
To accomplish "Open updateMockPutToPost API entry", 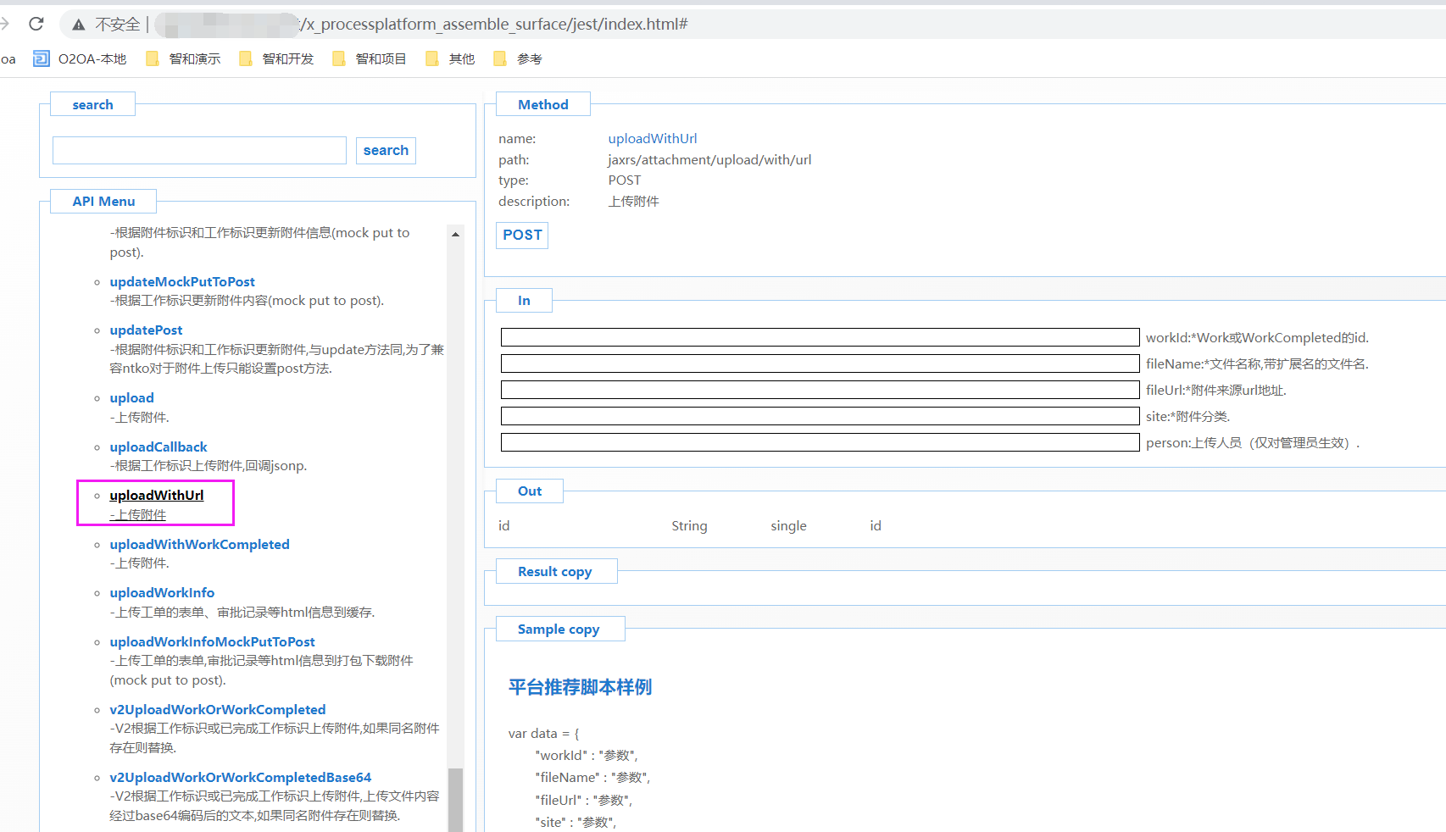I will click(x=181, y=281).
